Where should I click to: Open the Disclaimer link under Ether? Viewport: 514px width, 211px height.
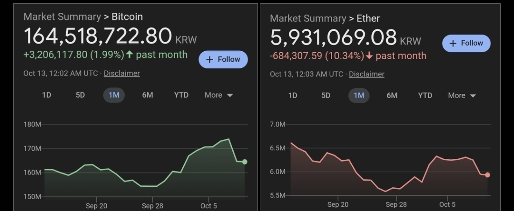point(366,74)
